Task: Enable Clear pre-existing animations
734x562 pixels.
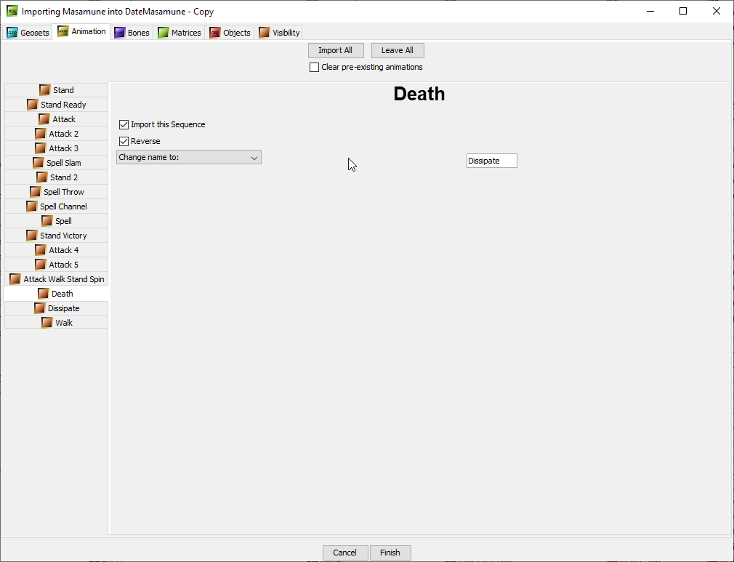Action: click(315, 67)
